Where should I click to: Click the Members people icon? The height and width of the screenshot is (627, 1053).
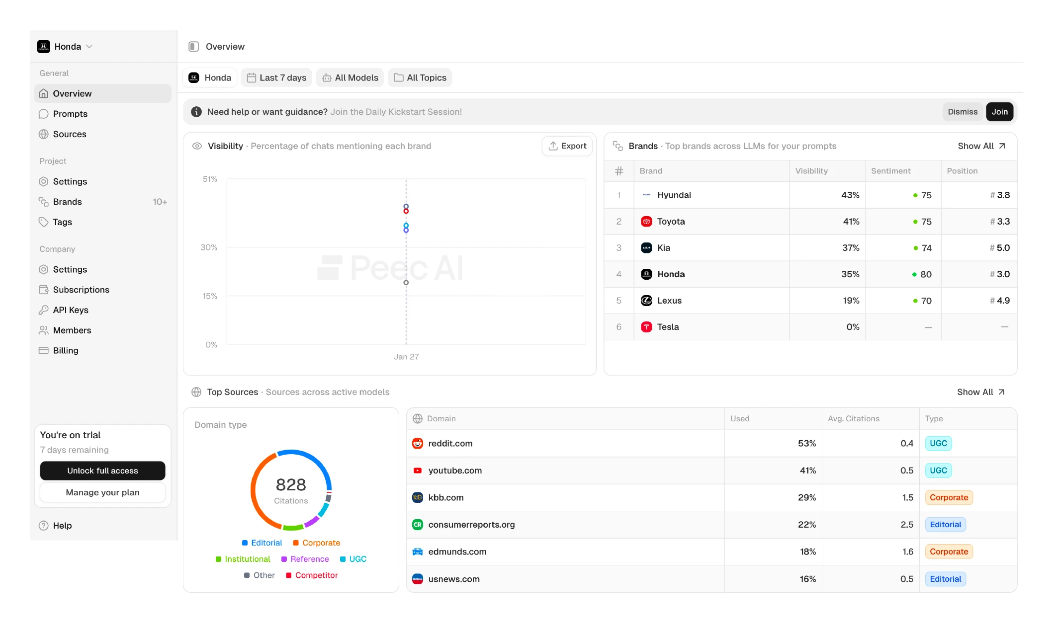[44, 330]
